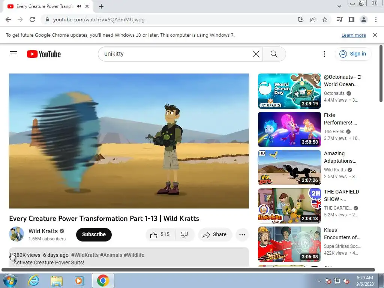Screen dimensions: 384x288
Task: Mute the tab audio speaker icon
Action: (79, 6)
